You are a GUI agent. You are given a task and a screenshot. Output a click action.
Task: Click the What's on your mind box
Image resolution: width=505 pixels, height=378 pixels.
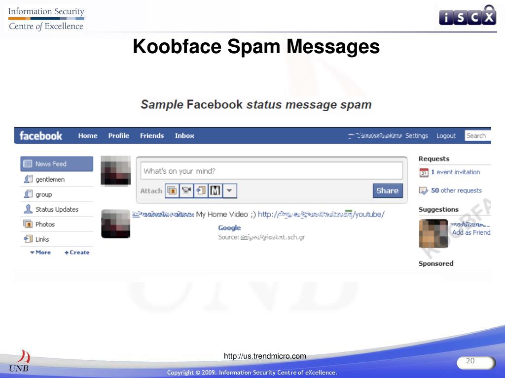click(x=272, y=171)
